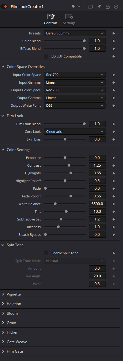Switch to the Controls tab
The width and height of the screenshot is (123, 361).
(x=50, y=20)
